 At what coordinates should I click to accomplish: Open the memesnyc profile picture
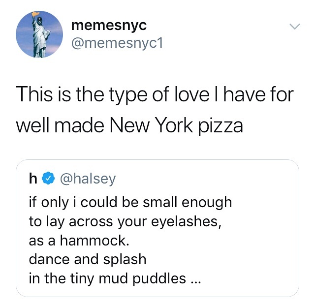click(39, 35)
